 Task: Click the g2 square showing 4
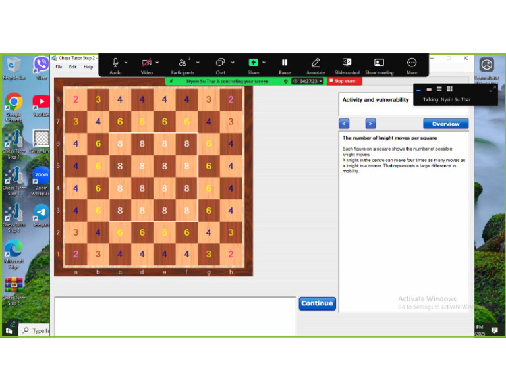(209, 232)
